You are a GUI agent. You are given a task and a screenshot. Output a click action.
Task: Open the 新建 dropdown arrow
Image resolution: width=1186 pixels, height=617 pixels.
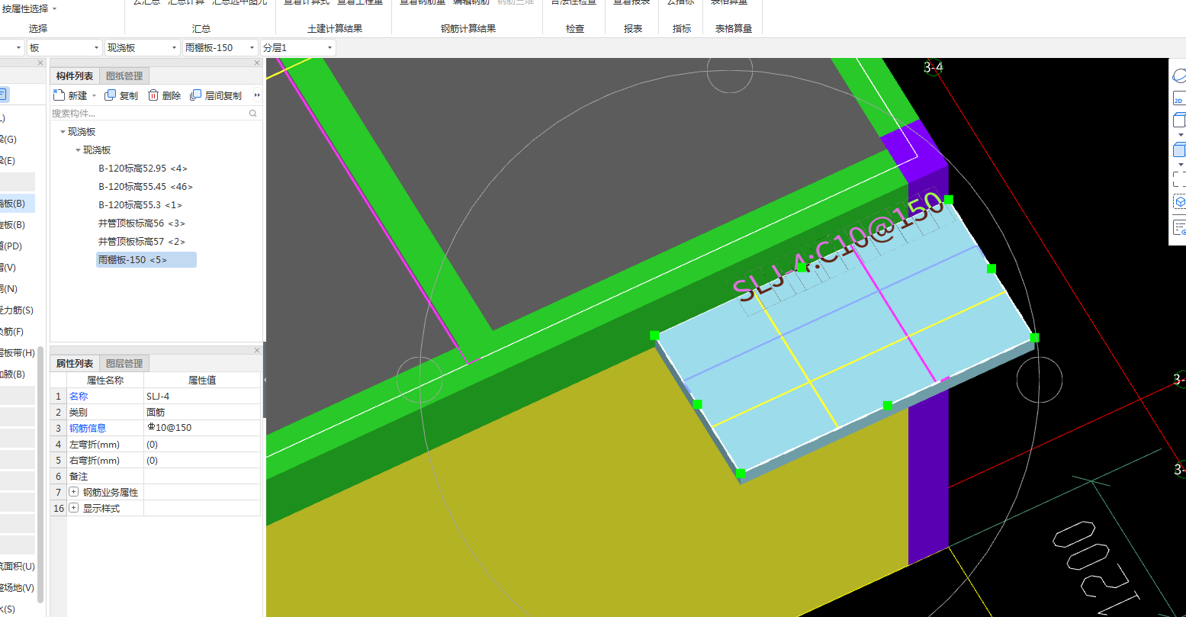[x=94, y=96]
